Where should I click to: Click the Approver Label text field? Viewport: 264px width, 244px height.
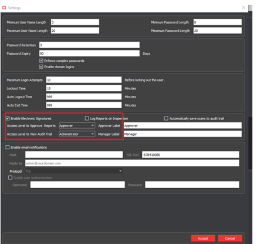click(182, 126)
